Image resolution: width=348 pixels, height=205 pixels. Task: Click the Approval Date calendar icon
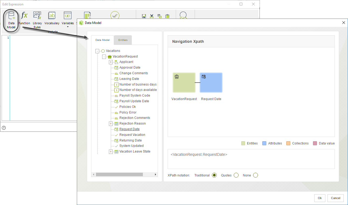(116, 68)
